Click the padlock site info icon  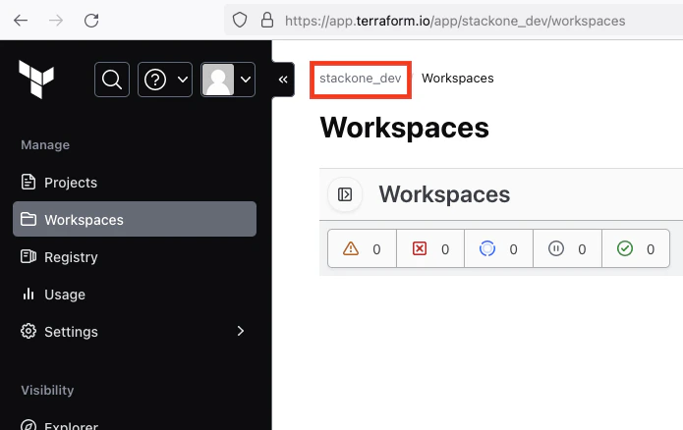point(267,20)
